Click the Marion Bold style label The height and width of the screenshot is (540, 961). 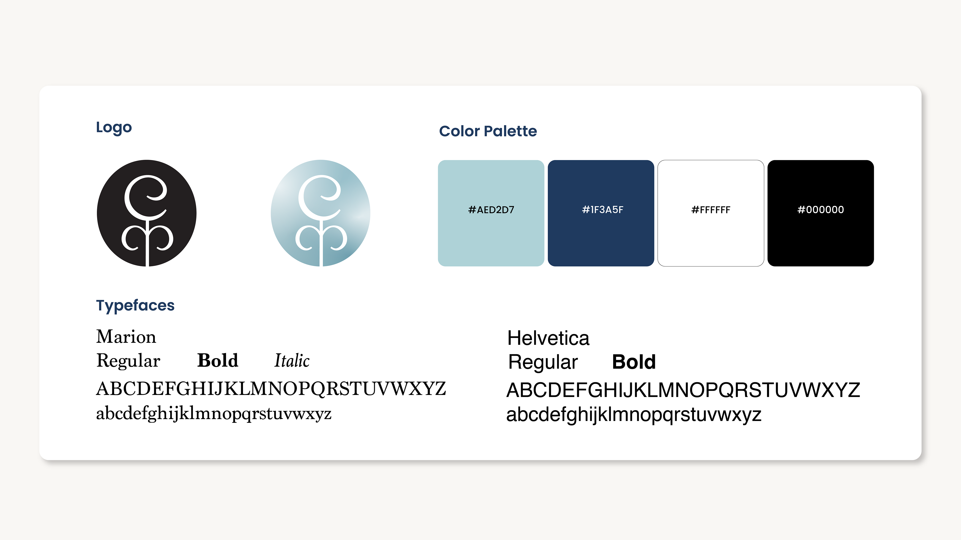[x=217, y=360]
